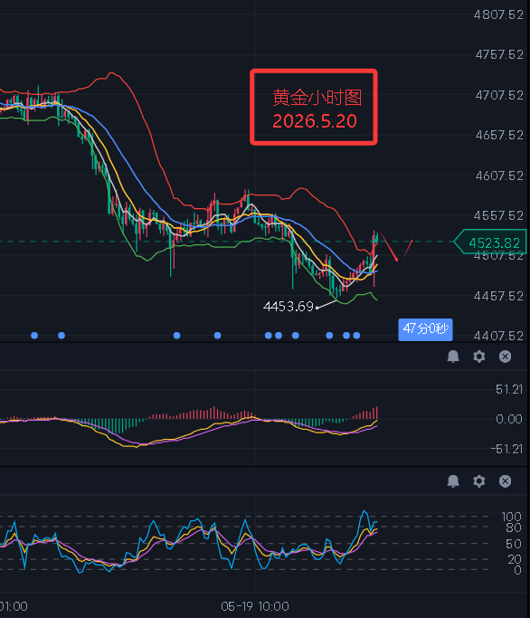Viewport: 530px width, 618px height.
Task: Open alert bell for MACD panel
Action: coord(453,357)
